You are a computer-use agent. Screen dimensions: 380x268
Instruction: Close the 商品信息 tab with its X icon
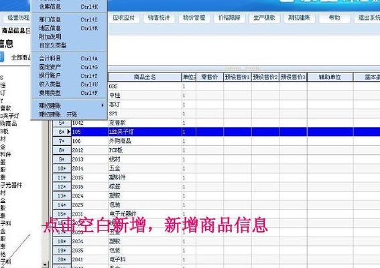pyautogui.click(x=28, y=31)
